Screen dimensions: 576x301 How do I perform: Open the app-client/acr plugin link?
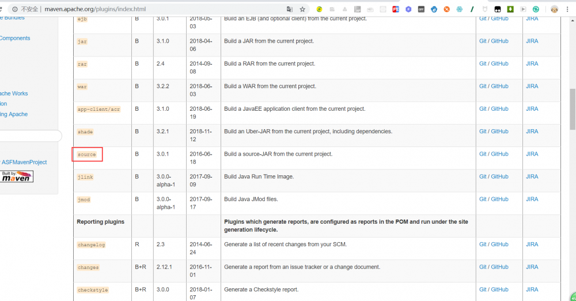tap(98, 110)
